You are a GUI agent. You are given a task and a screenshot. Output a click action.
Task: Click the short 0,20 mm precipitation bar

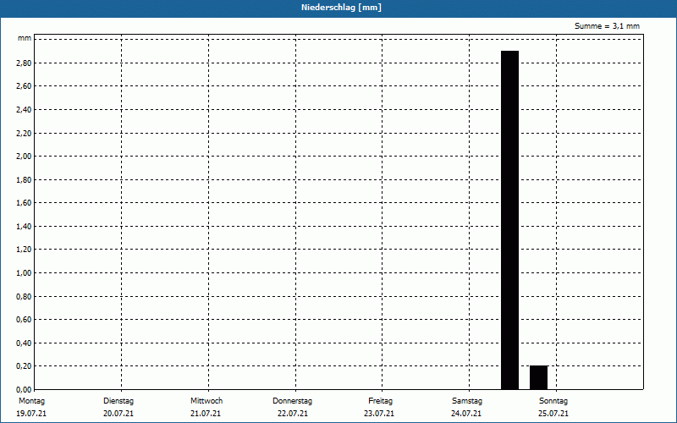[x=538, y=377]
